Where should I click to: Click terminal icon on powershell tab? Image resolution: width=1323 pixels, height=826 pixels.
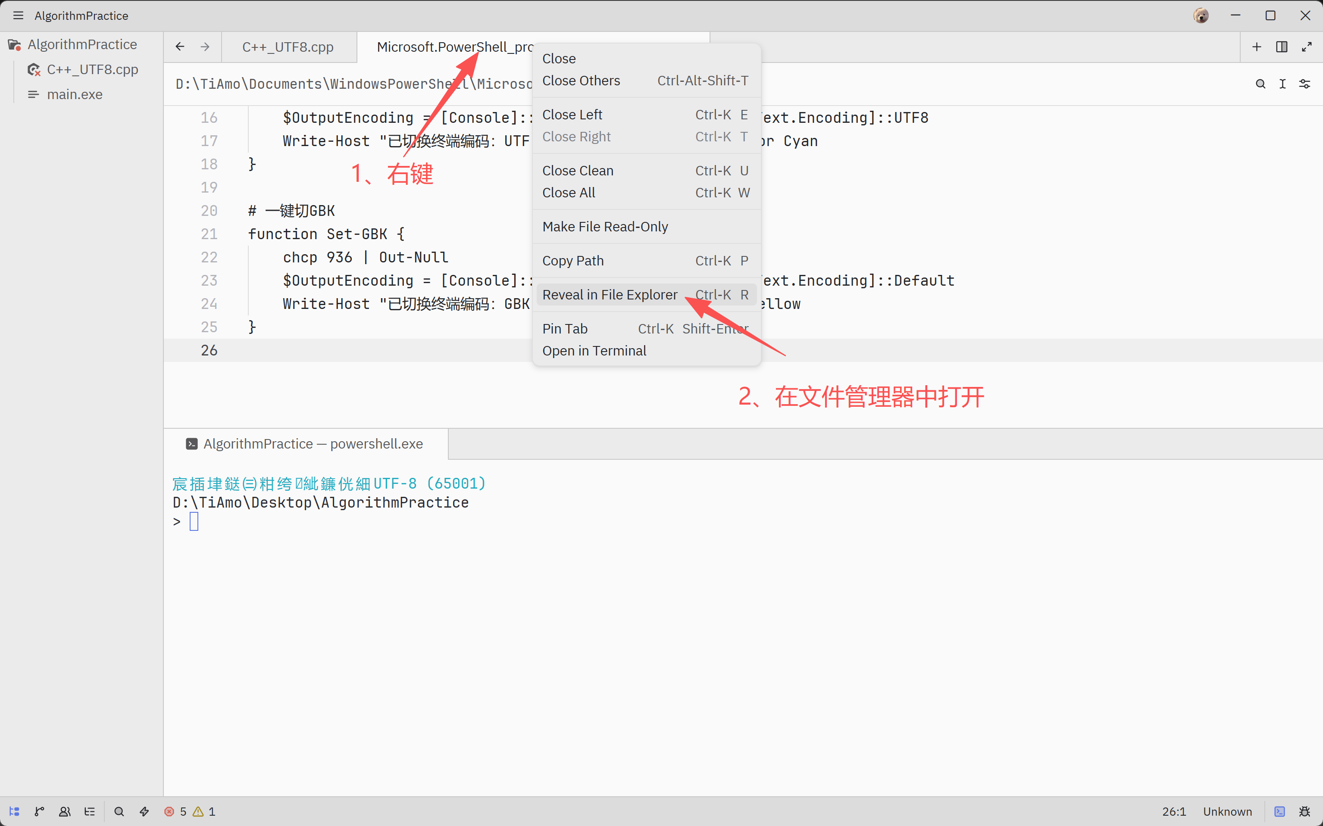pos(191,444)
